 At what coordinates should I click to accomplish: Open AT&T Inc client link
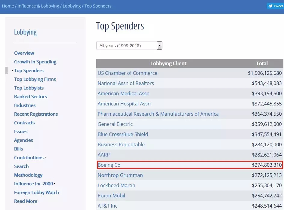107,206
